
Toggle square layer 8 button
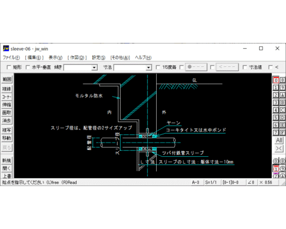[x=283, y=80]
